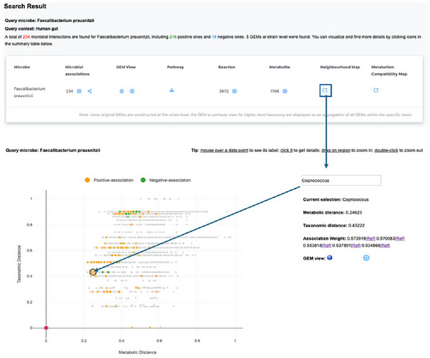Open the microbial associations table icon next to 234

pyautogui.click(x=79, y=91)
